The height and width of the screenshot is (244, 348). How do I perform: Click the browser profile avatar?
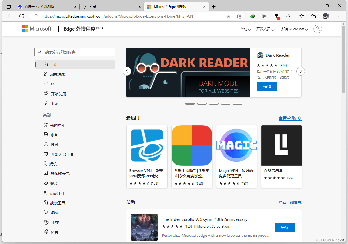326,16
